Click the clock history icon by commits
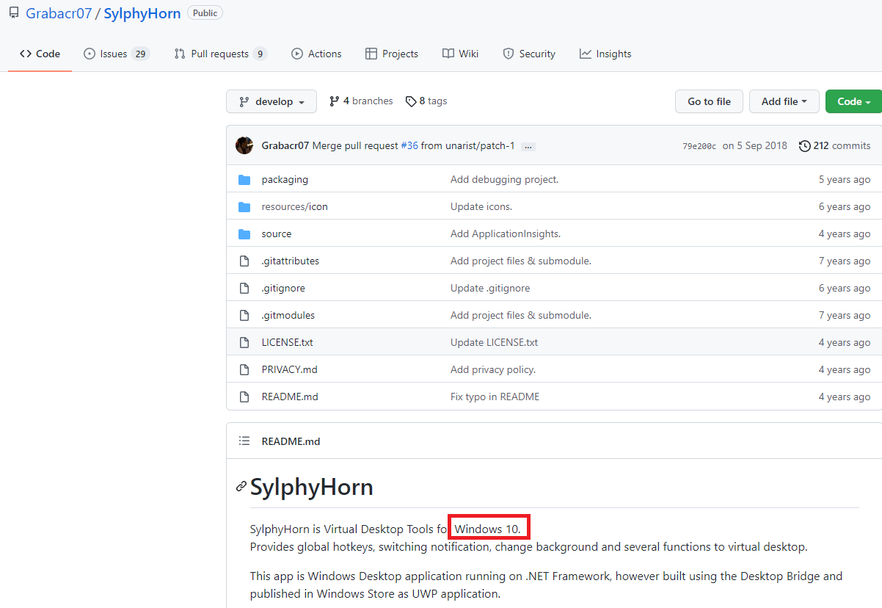Screen dimensions: 882x608 click(x=805, y=145)
